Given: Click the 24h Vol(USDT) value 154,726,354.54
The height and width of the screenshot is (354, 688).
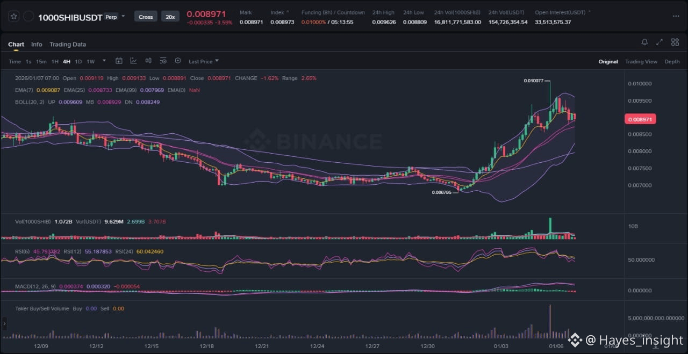Looking at the screenshot, I should pos(508,22).
